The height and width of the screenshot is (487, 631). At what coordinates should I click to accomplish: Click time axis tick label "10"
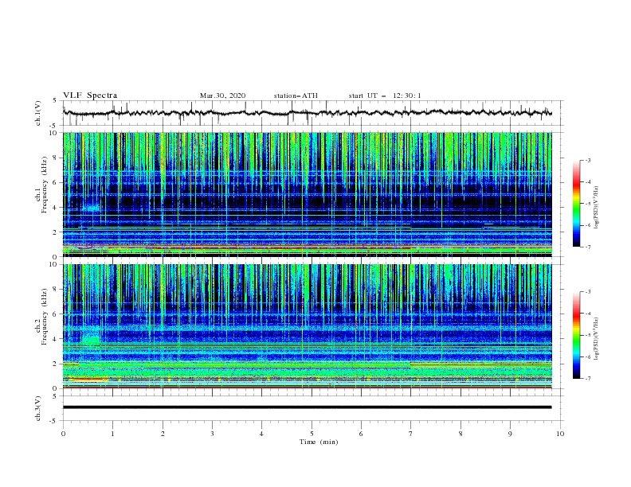click(560, 434)
